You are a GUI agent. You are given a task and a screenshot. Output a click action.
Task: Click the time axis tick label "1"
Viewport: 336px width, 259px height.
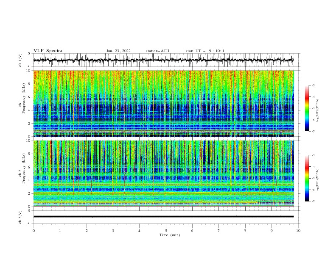click(x=60, y=231)
